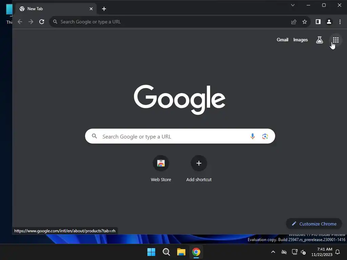Maximize the Chrome window

click(x=324, y=5)
